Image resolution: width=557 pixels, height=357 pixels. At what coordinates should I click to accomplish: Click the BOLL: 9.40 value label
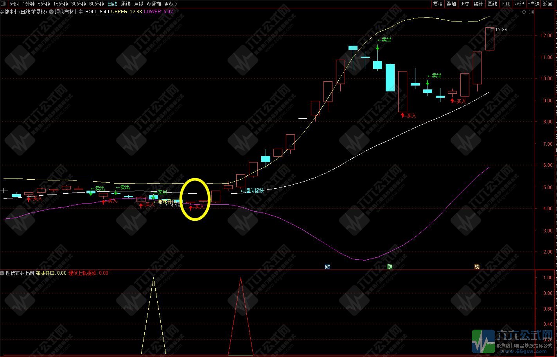pos(97,12)
